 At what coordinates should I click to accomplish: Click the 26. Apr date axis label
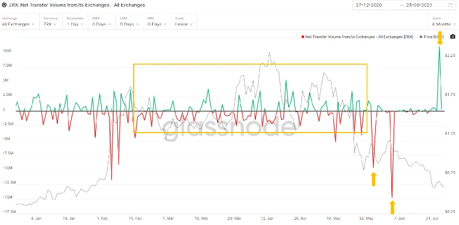(x=299, y=218)
